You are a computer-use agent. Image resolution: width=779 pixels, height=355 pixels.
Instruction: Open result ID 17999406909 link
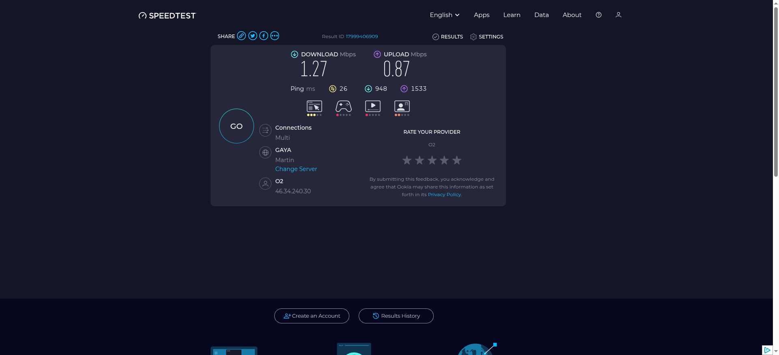pyautogui.click(x=362, y=36)
